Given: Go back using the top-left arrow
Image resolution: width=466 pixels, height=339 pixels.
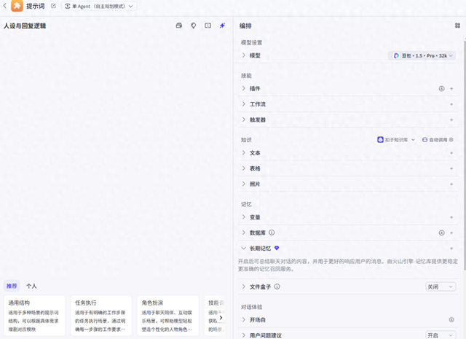Looking at the screenshot, I should tap(5, 6).
